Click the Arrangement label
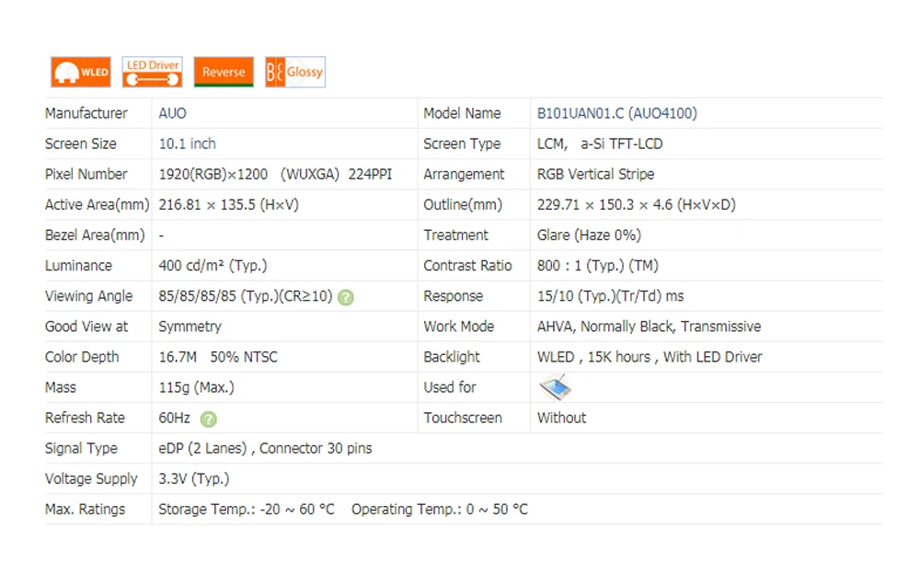The width and height of the screenshot is (920, 574). [464, 174]
